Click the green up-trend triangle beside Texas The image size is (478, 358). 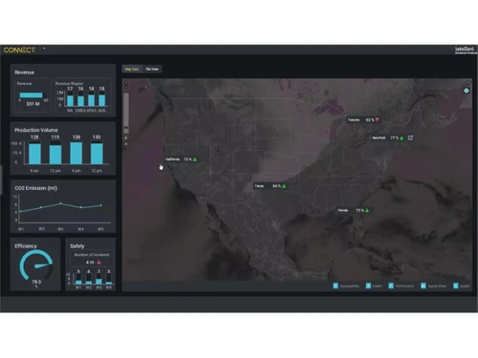tap(284, 186)
